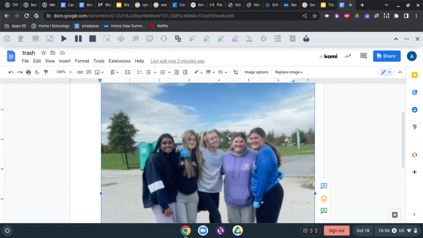This screenshot has height=238, width=423.
Task: Open the View menu
Action: [x=50, y=61]
